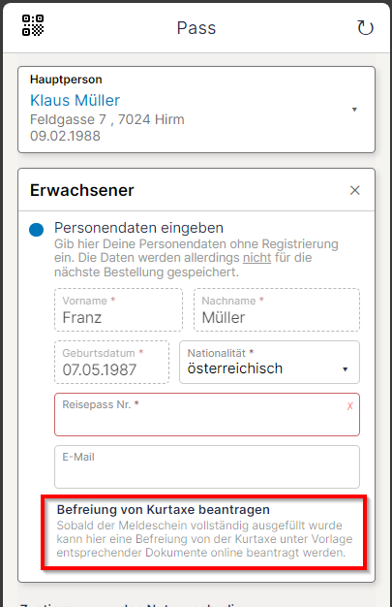The height and width of the screenshot is (607, 392).
Task: Click the Pass title text
Action: (196, 28)
